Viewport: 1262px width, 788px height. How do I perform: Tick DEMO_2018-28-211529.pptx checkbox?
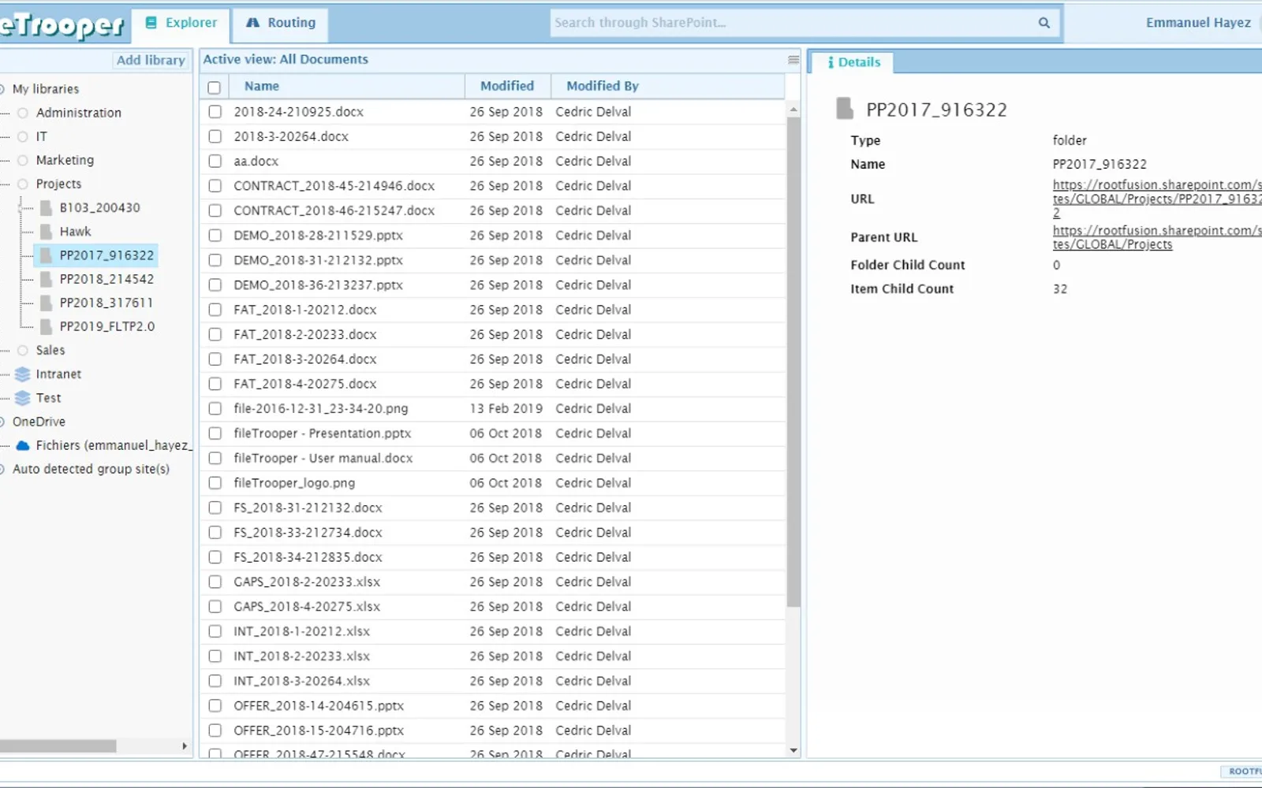tap(215, 236)
